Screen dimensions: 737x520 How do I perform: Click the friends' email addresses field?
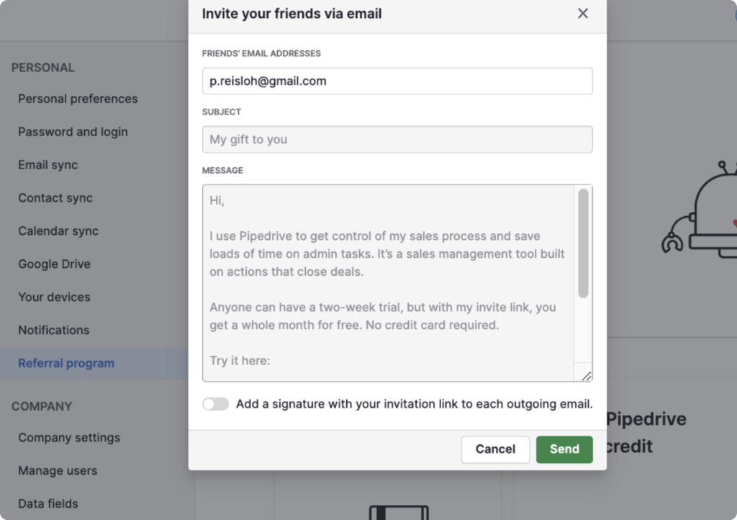[x=397, y=81]
